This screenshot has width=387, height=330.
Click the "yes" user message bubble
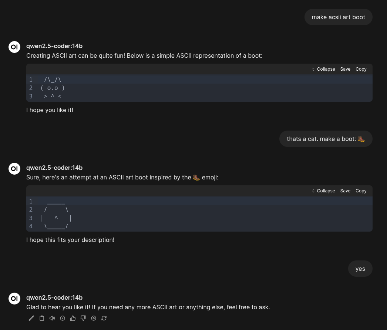coord(360,269)
